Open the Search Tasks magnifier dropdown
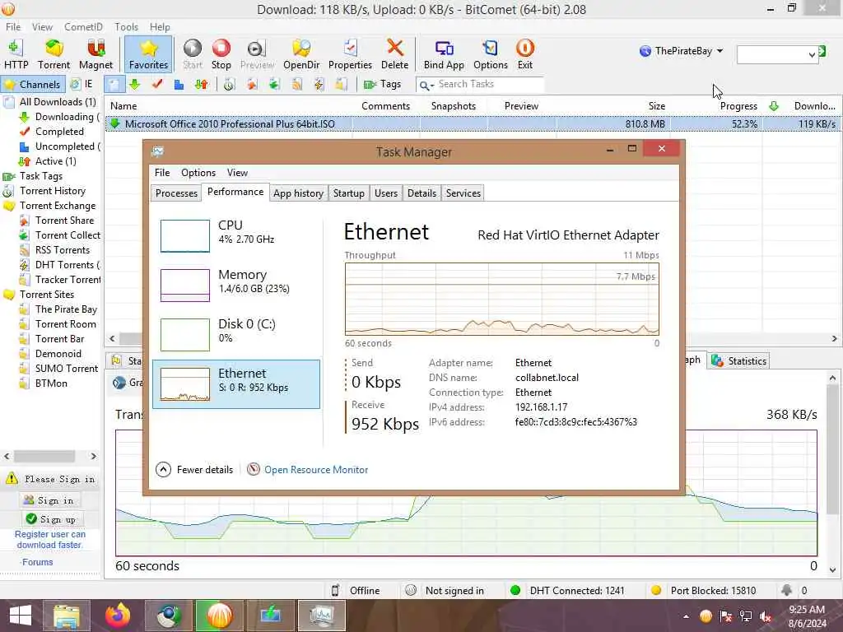Viewport: 843px width, 632px height. coord(427,85)
